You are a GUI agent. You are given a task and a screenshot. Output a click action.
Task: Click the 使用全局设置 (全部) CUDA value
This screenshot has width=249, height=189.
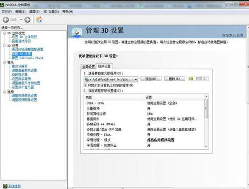pyautogui.click(x=162, y=103)
